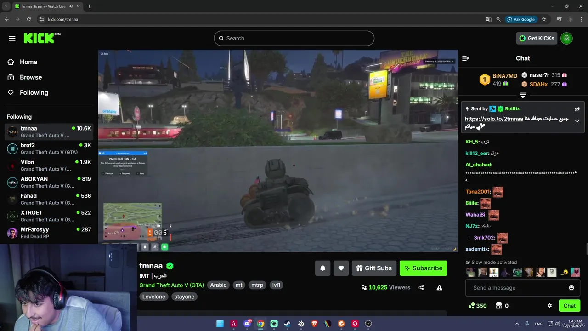The image size is (588, 331).
Task: Open a new Chrome tab
Action: pos(89,6)
